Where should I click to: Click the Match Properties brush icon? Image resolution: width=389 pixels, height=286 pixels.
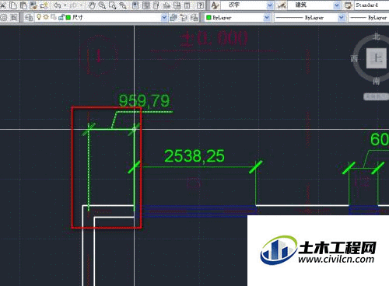pyautogui.click(x=33, y=5)
